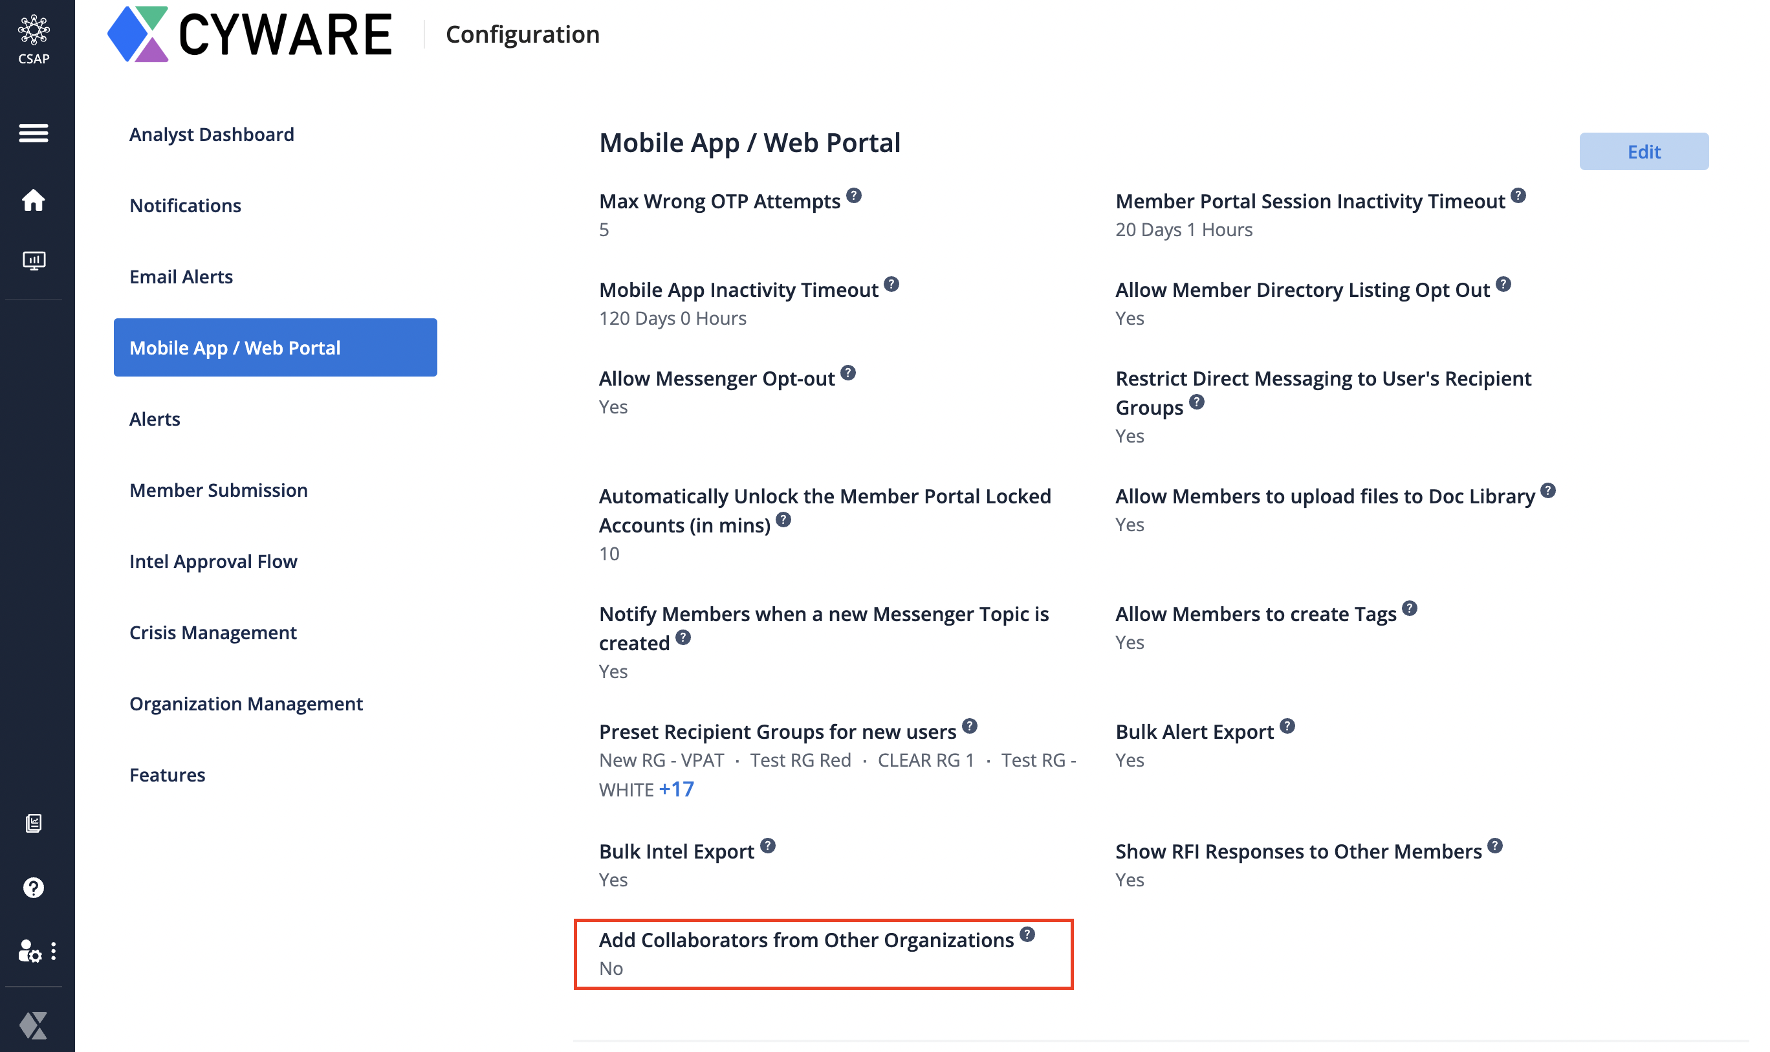Open user settings gear icon
This screenshot has width=1770, height=1052.
click(x=30, y=951)
